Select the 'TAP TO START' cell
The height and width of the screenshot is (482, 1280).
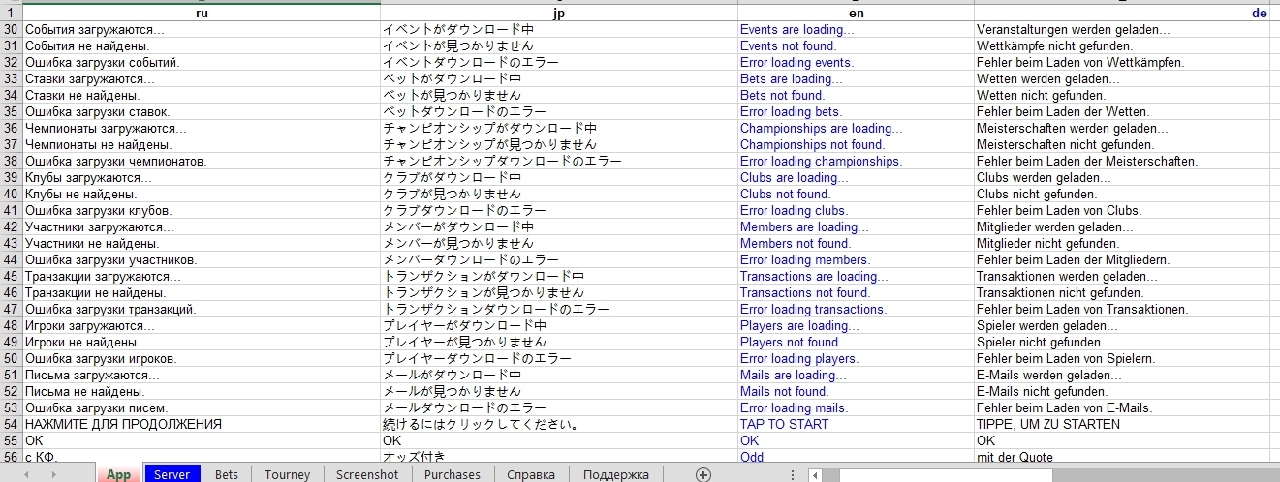click(785, 424)
